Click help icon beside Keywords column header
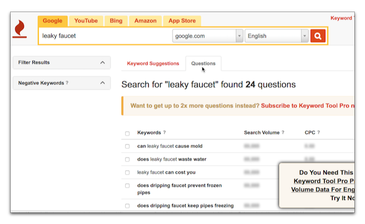365x224 pixels. tap(164, 132)
